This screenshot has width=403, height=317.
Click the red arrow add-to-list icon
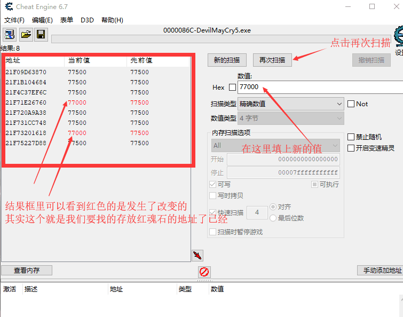pos(197,255)
